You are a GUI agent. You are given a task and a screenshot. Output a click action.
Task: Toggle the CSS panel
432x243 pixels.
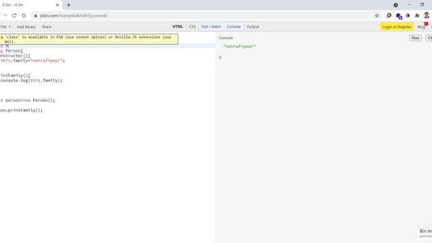tap(192, 27)
